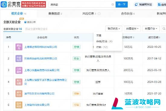
Task: Choose 不限 in the status menu
Action: click(x=99, y=35)
